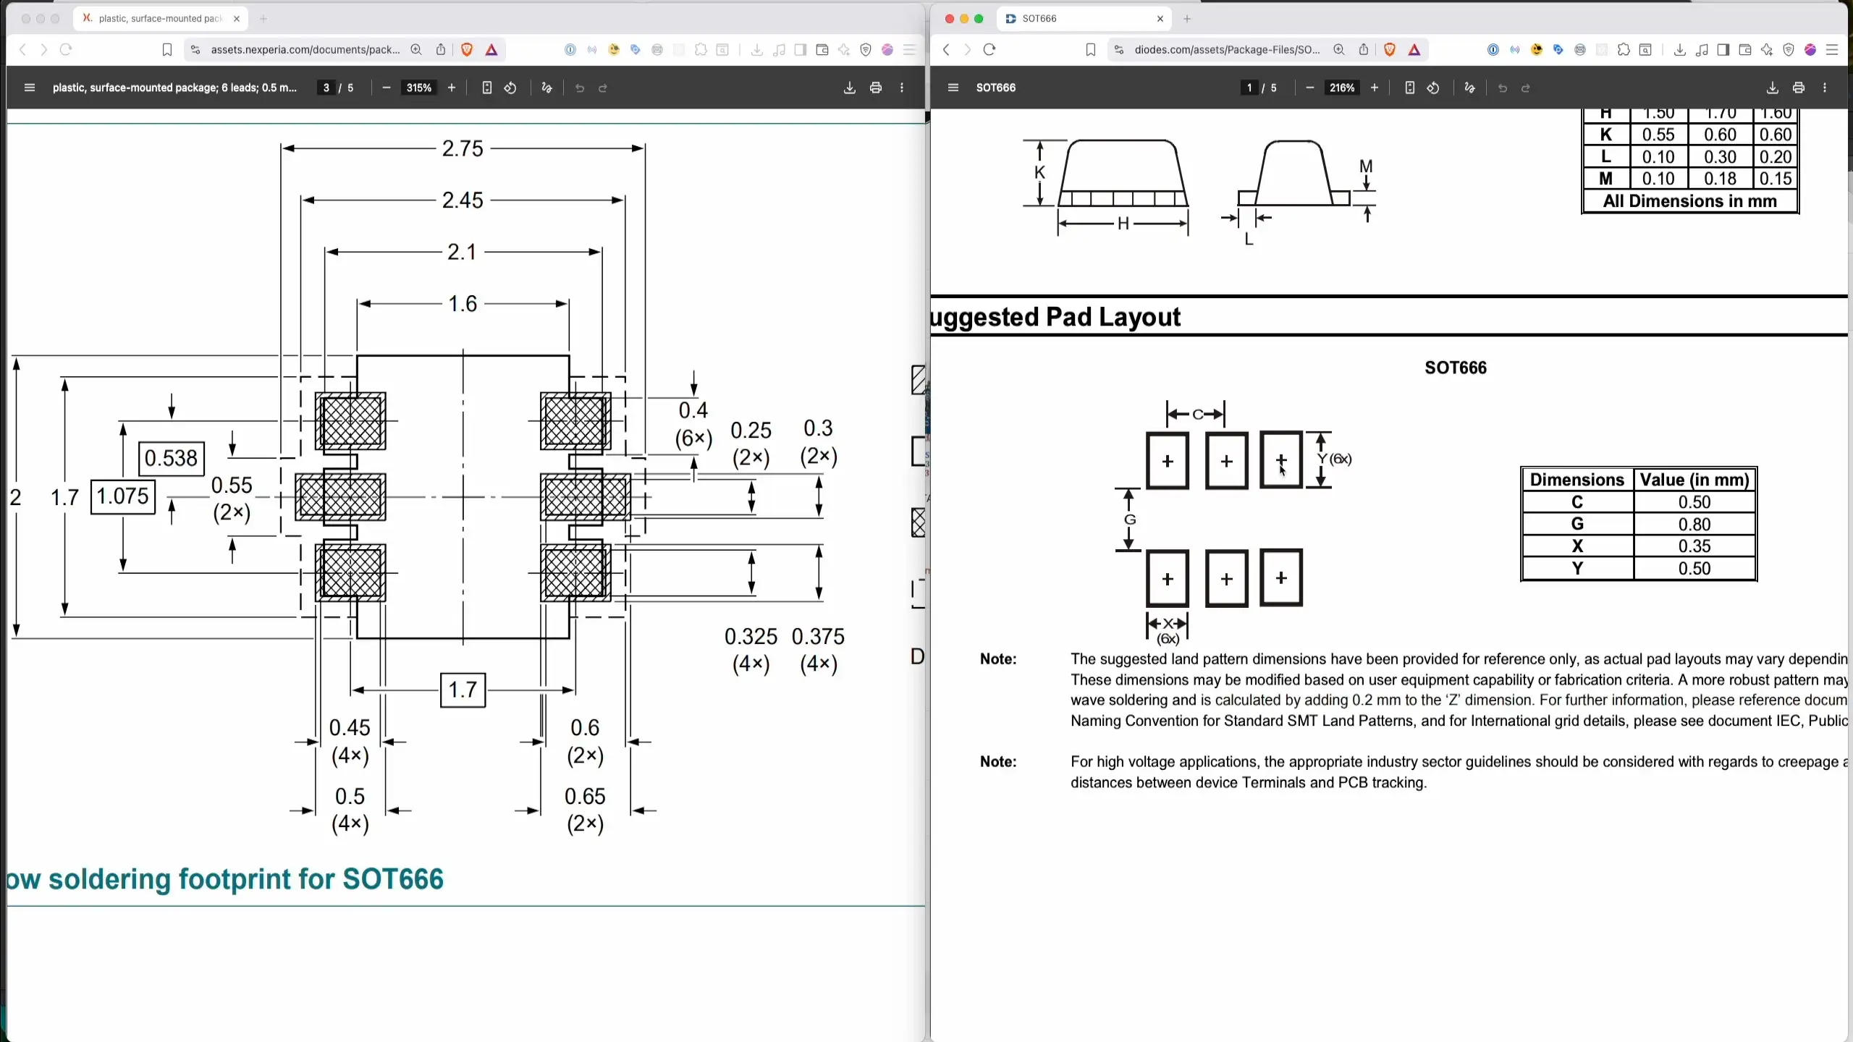Open the three-dot menu in the SOT666 PDF toolbar
The image size is (1853, 1042).
(1824, 88)
